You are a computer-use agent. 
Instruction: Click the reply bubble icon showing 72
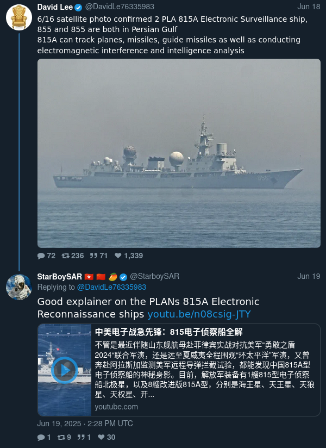point(41,256)
